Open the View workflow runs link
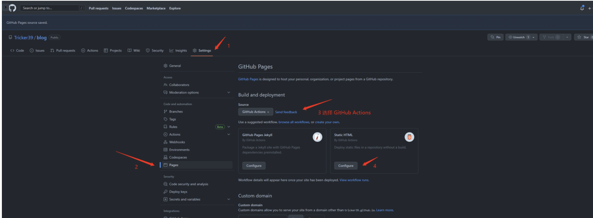Image resolution: width=593 pixels, height=218 pixels. [354, 180]
